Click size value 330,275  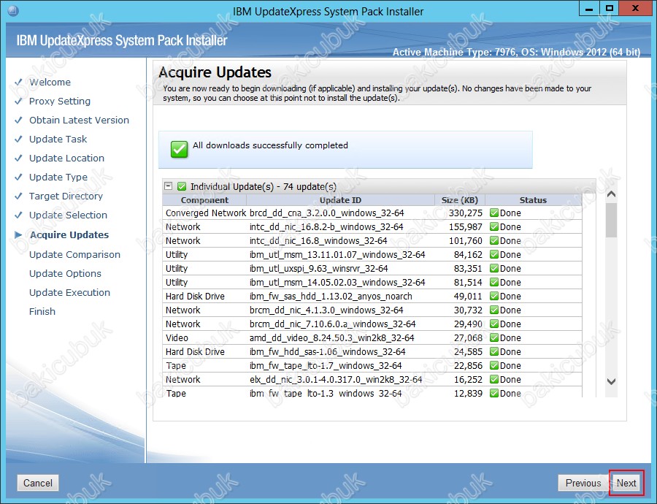(466, 213)
